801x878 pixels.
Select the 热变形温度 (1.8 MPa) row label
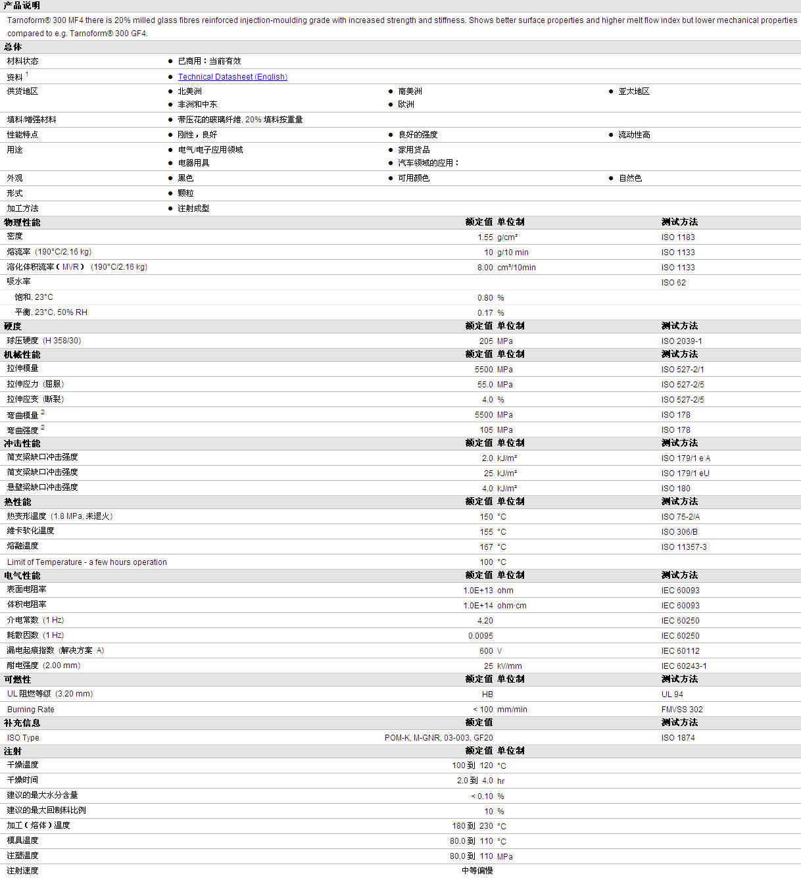point(60,516)
